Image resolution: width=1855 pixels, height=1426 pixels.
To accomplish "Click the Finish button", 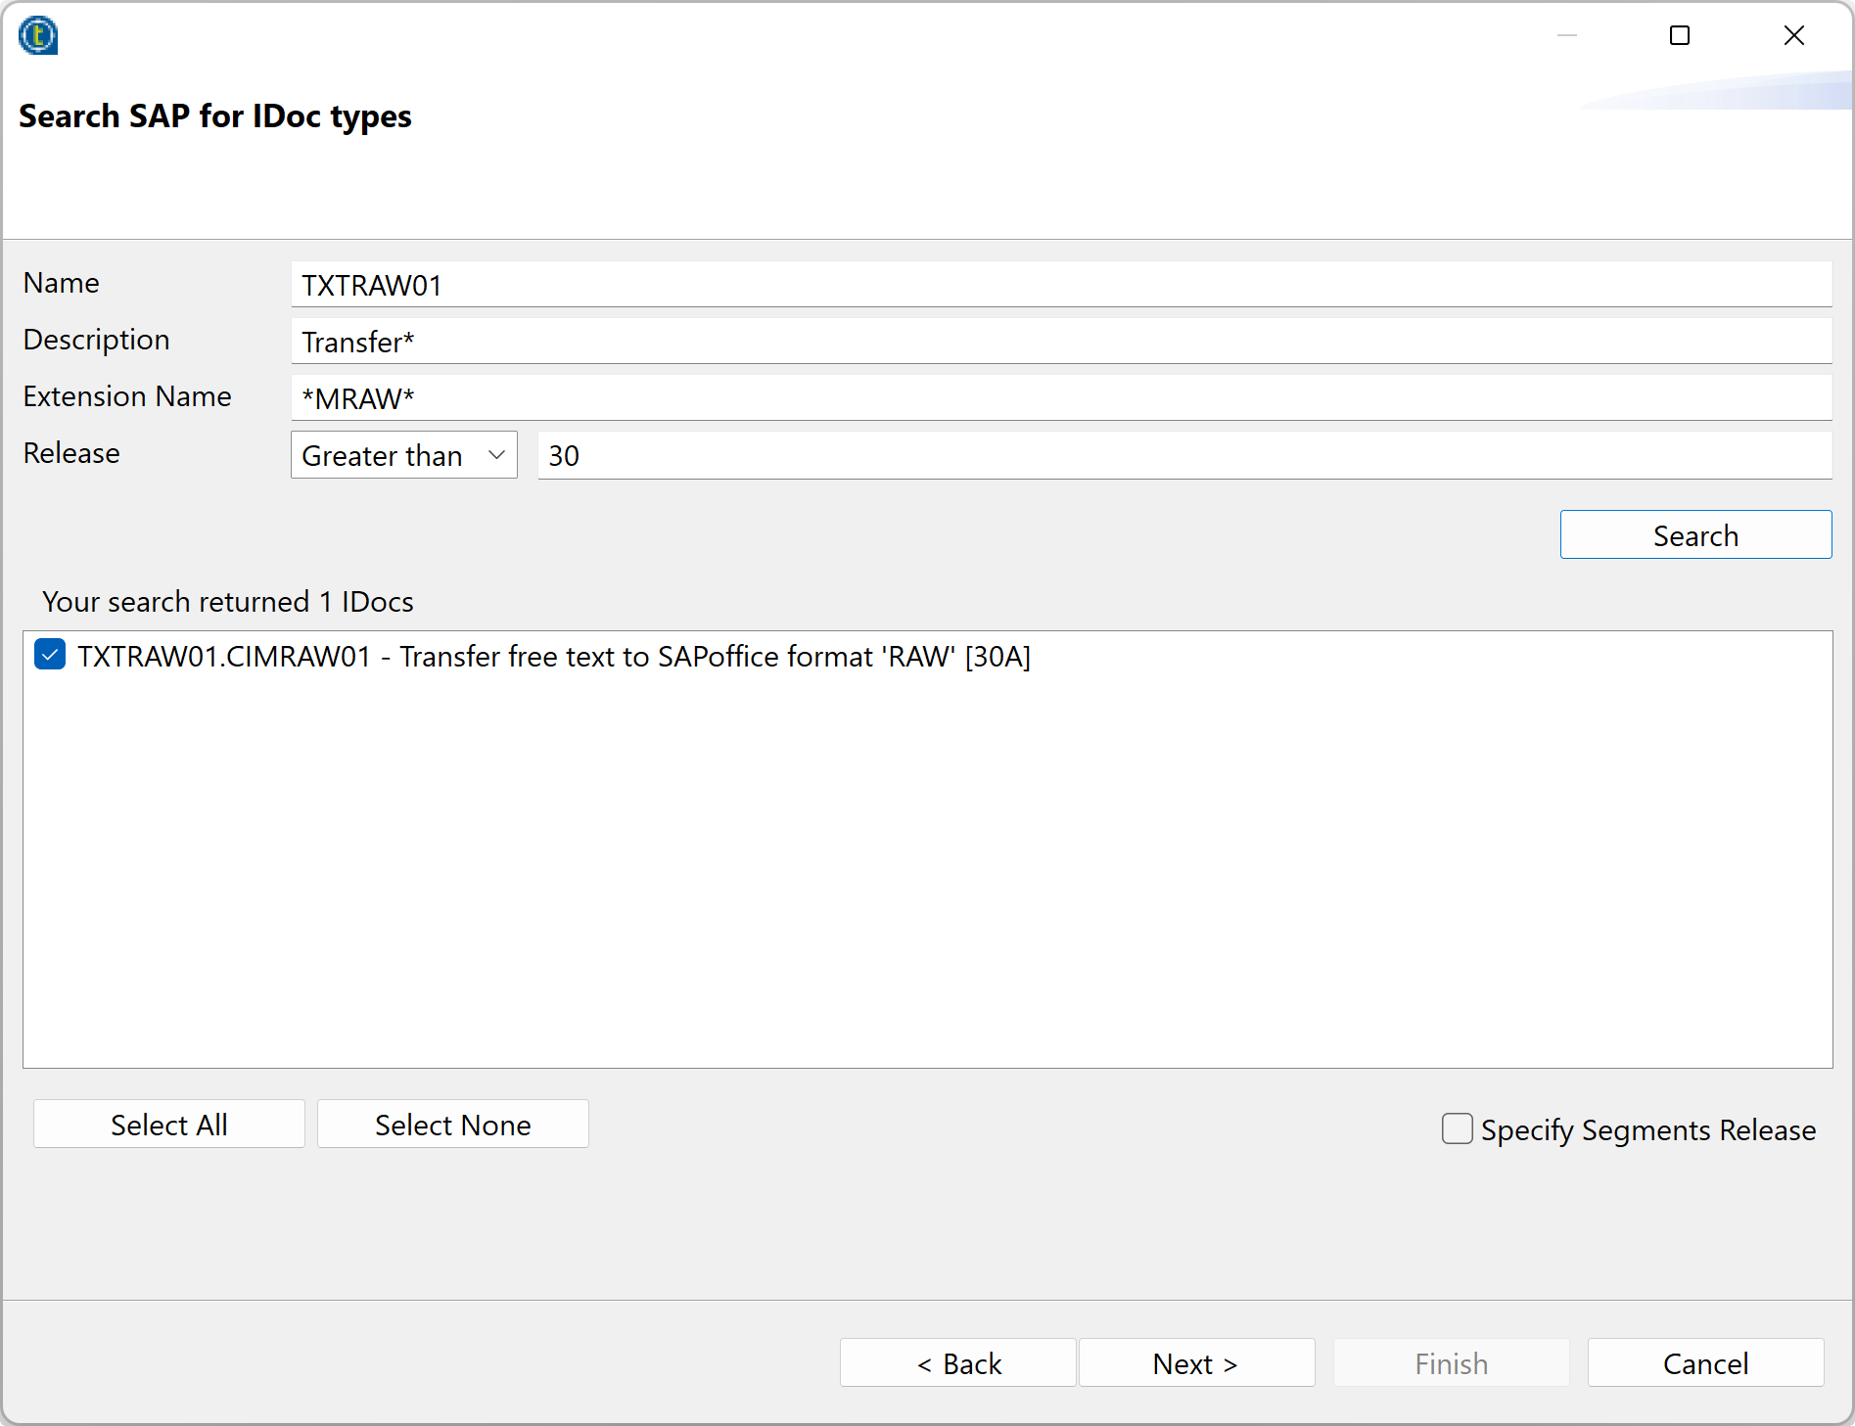I will click(x=1451, y=1362).
